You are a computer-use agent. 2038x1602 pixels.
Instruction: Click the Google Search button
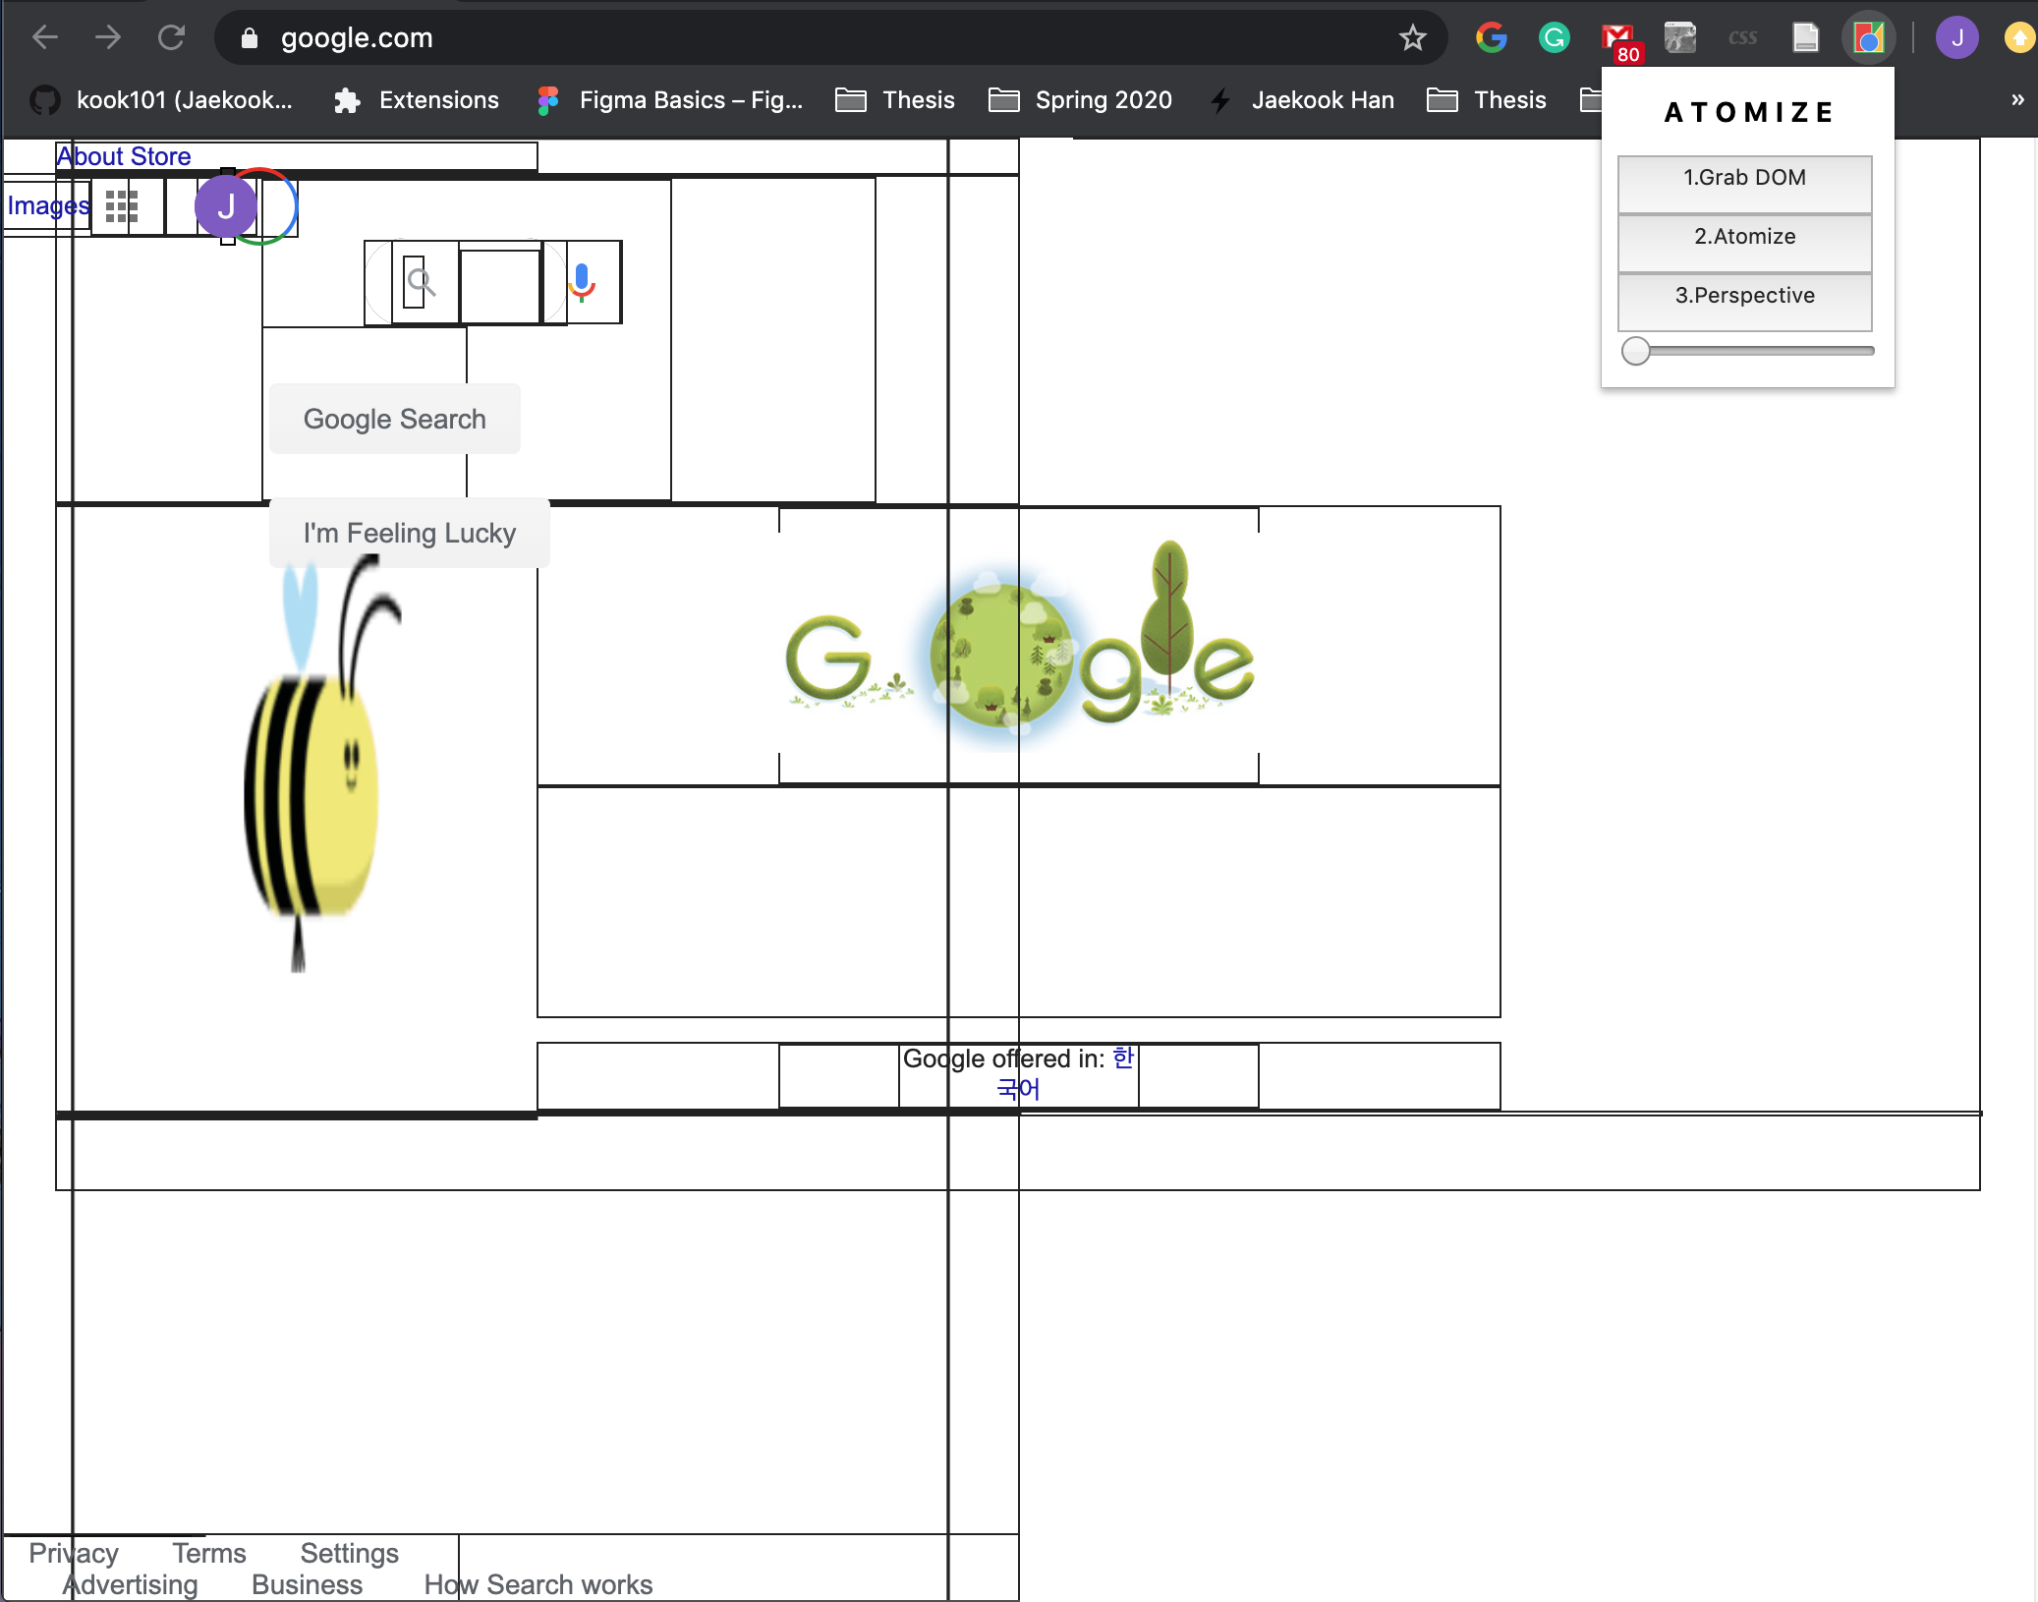395,419
